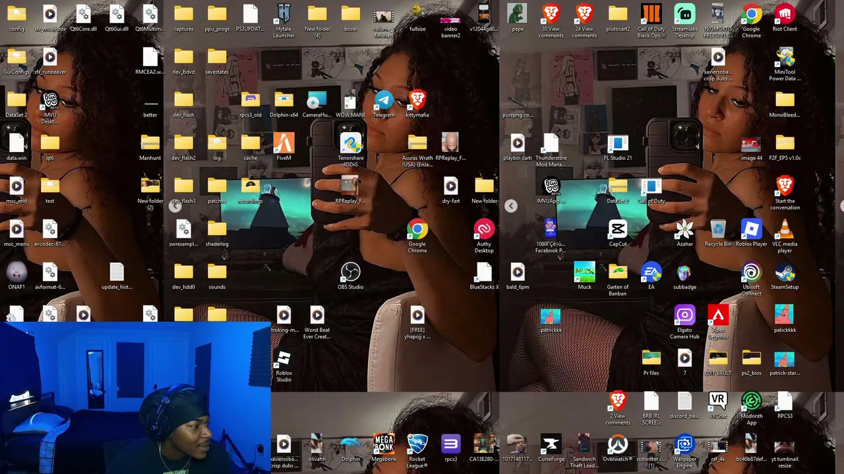Launch Apex Legends
Viewport: 844px width, 474px height.
point(718,322)
